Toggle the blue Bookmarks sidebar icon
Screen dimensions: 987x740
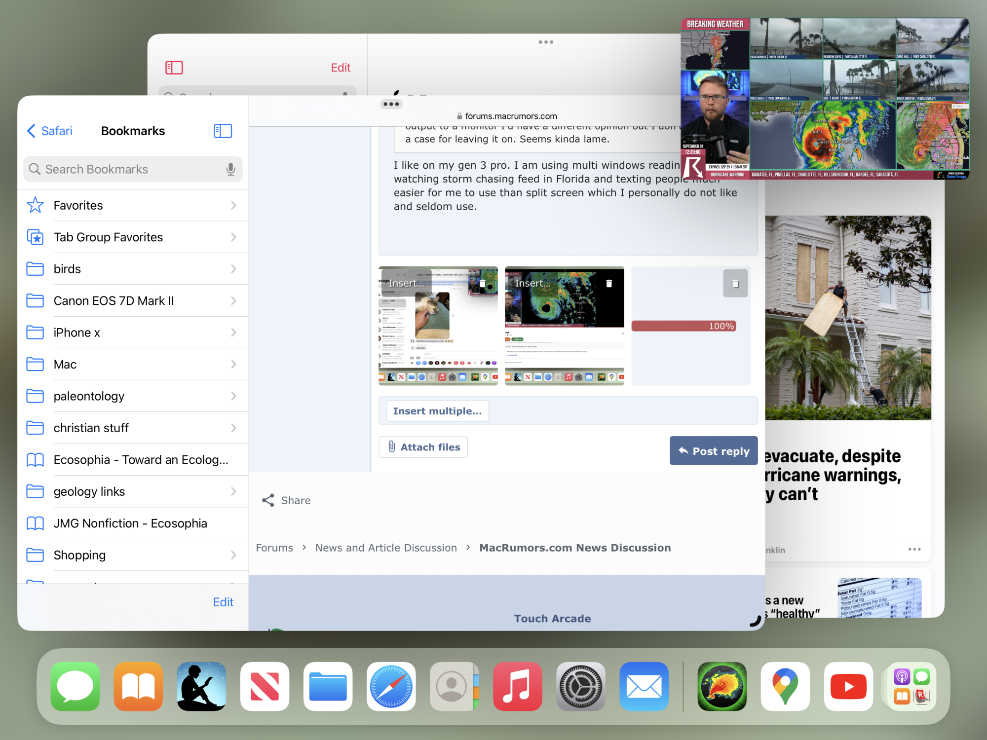(223, 131)
